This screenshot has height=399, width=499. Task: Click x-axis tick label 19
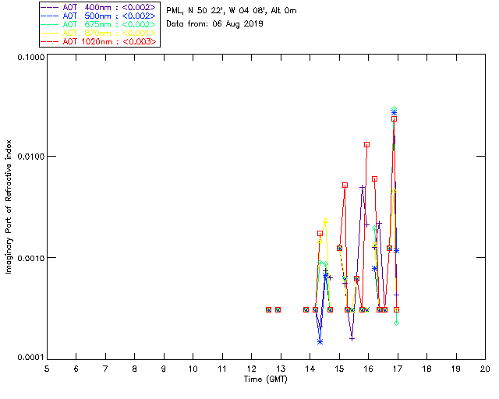(x=456, y=369)
